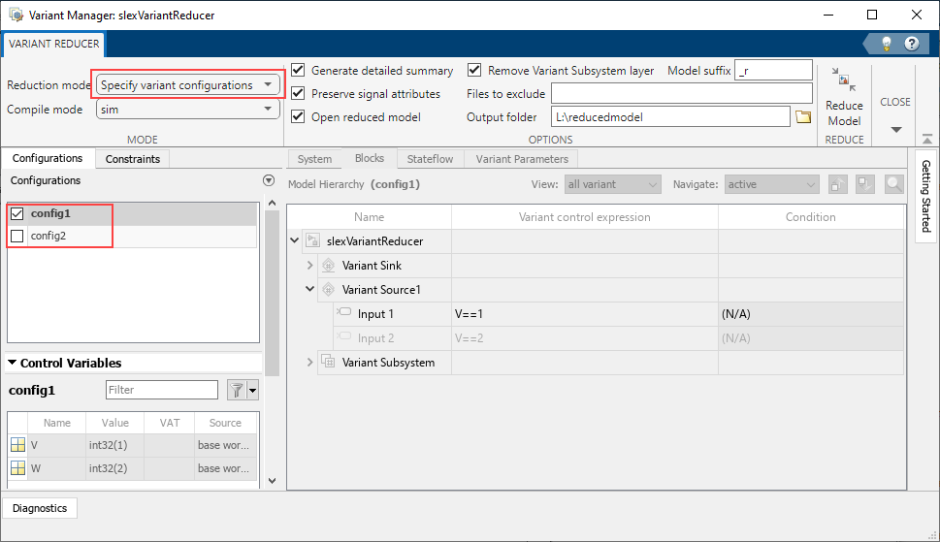Open the Reduction mode dropdown

point(188,85)
